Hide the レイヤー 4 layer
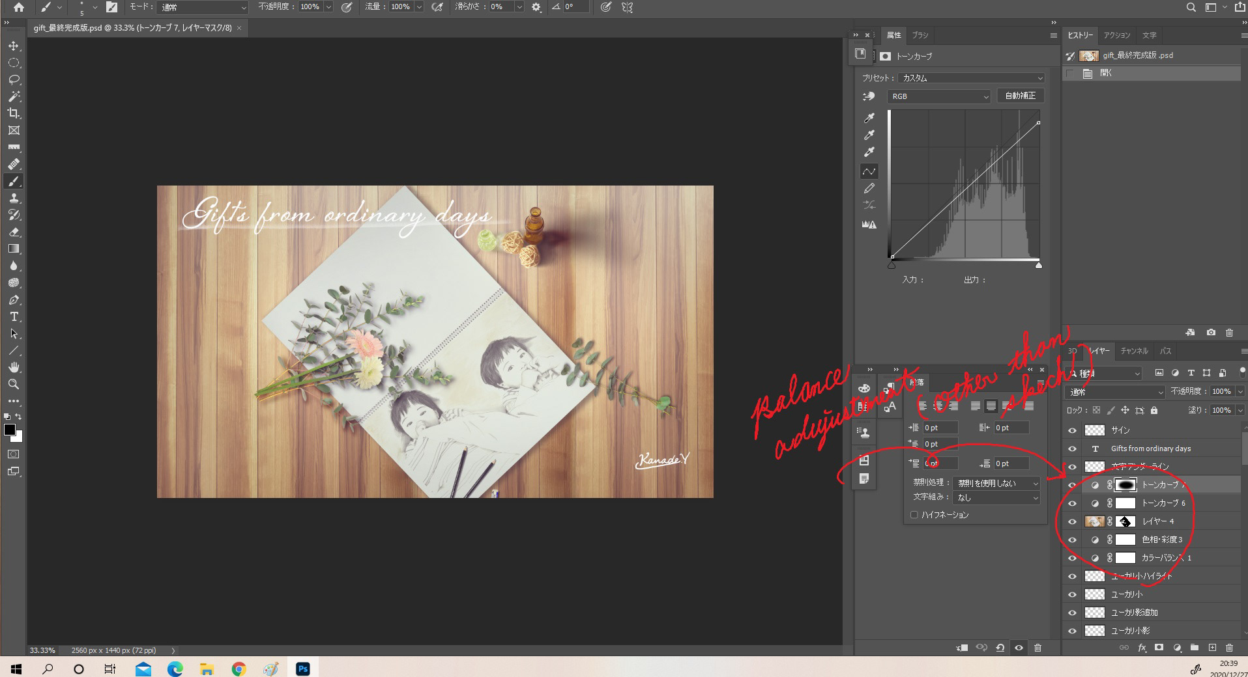This screenshot has width=1248, height=677. (1072, 521)
